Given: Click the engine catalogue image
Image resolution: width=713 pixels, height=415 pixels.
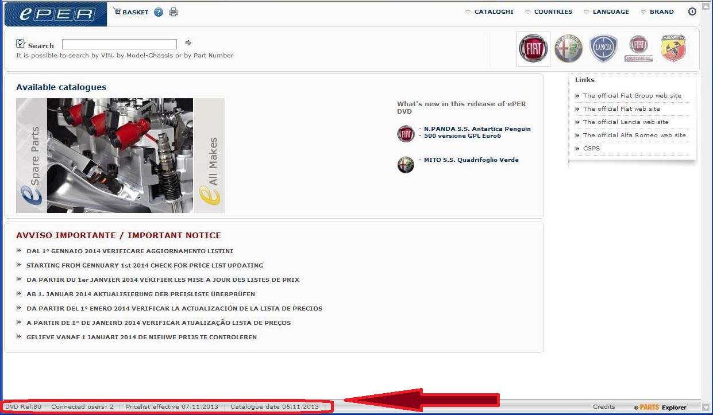Looking at the screenshot, I should click(x=120, y=156).
